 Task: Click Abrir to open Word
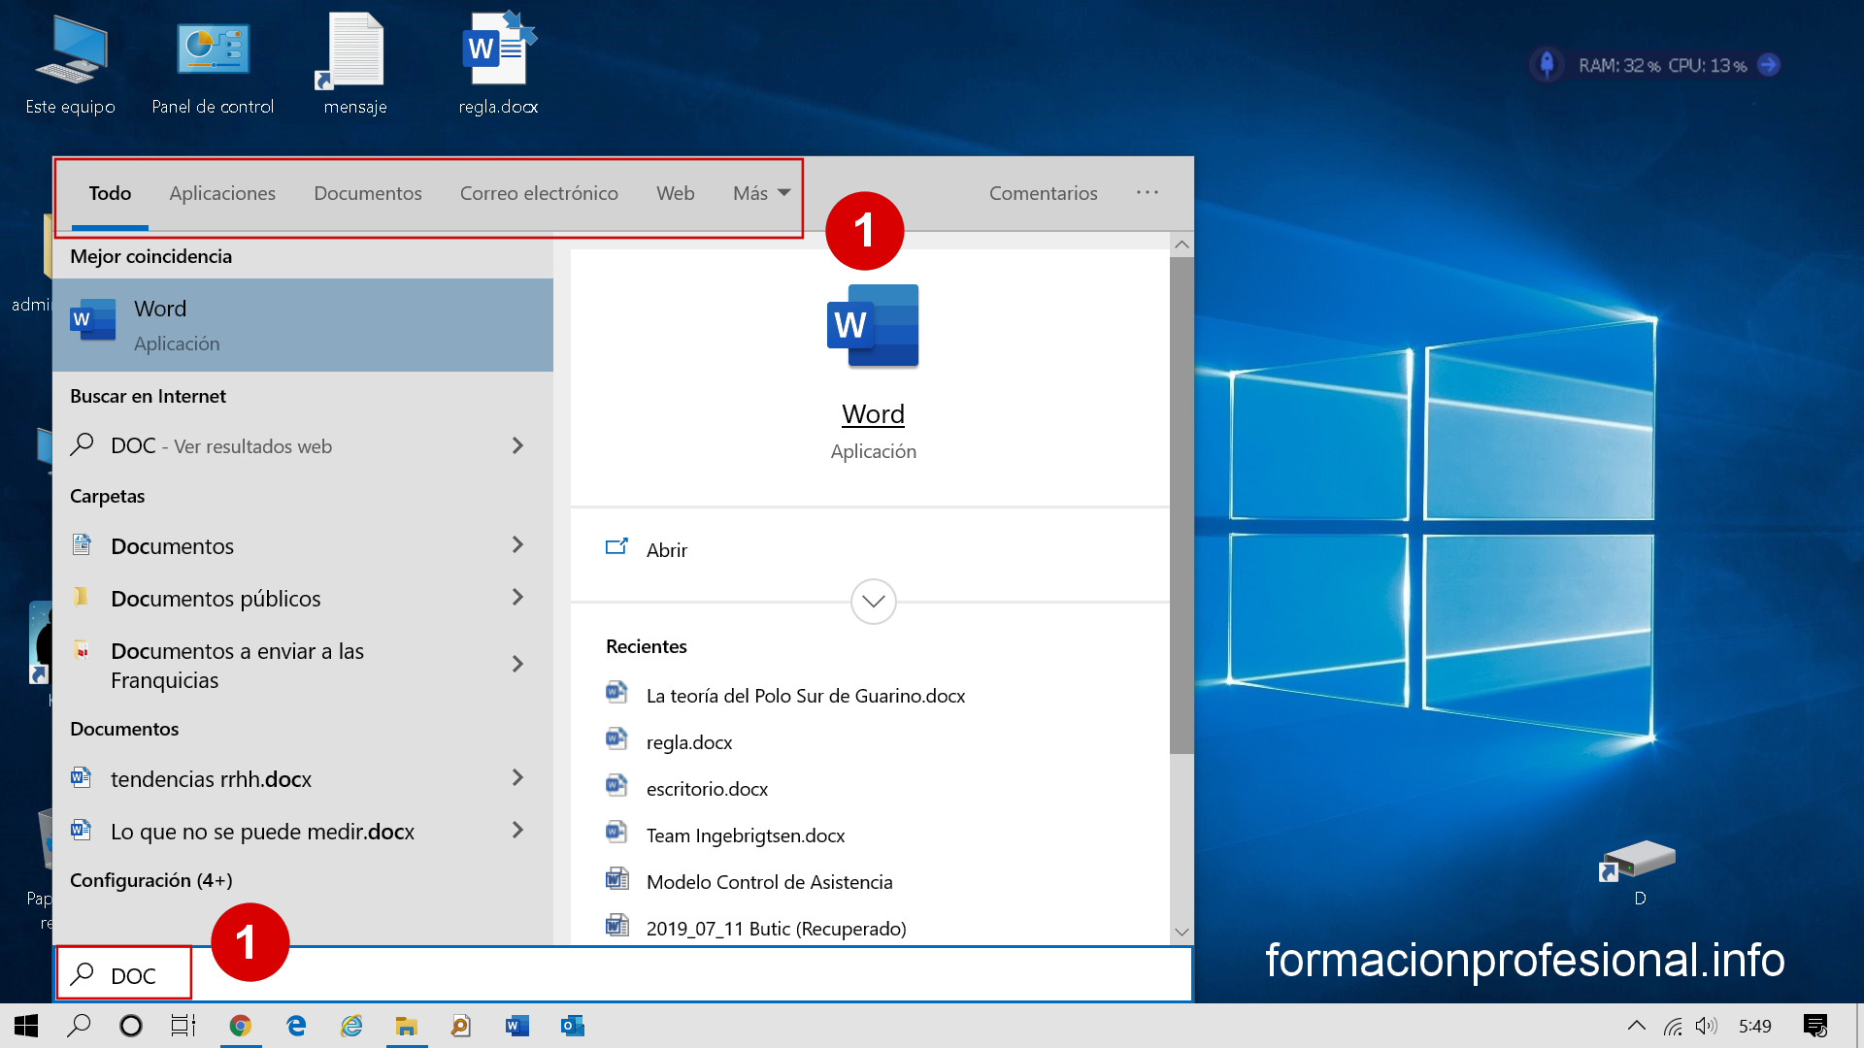tap(666, 550)
